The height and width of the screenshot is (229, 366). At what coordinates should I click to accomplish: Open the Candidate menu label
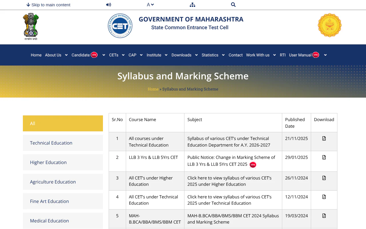[81, 55]
